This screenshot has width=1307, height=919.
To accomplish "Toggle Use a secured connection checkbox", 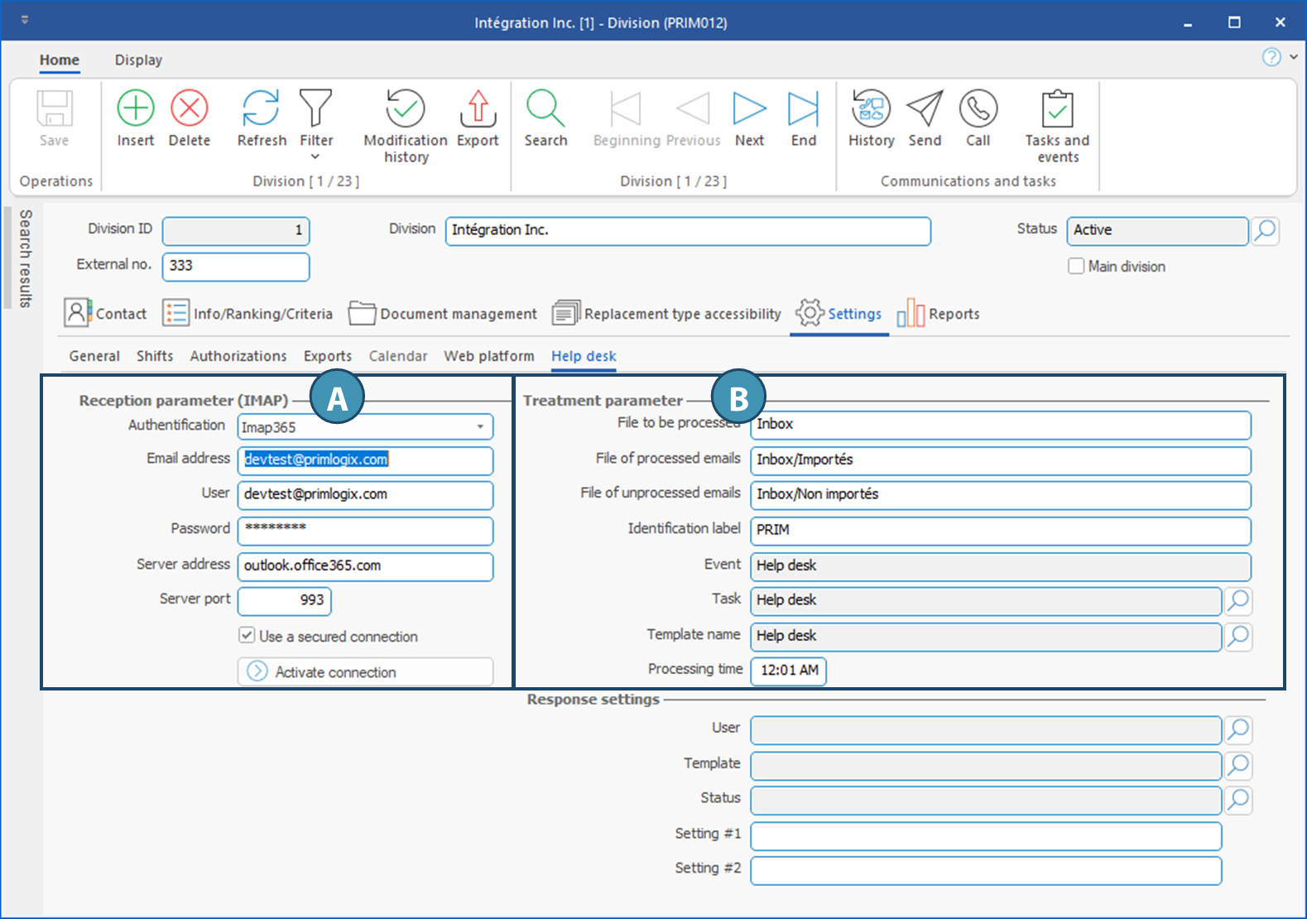I will coord(247,636).
